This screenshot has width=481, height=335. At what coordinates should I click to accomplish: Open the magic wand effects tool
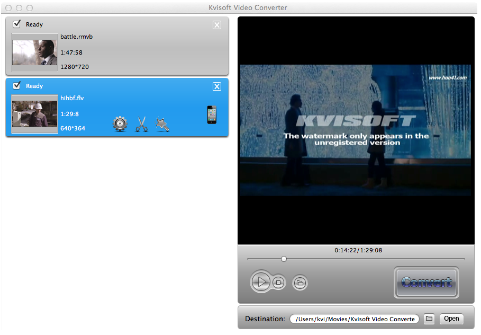(x=162, y=125)
